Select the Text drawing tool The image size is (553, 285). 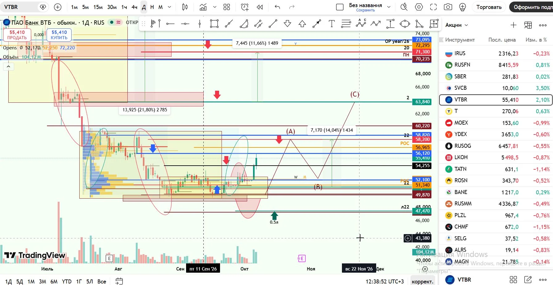(331, 23)
